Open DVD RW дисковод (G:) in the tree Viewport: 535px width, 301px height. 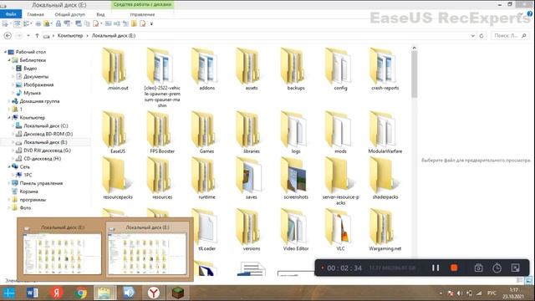43,150
